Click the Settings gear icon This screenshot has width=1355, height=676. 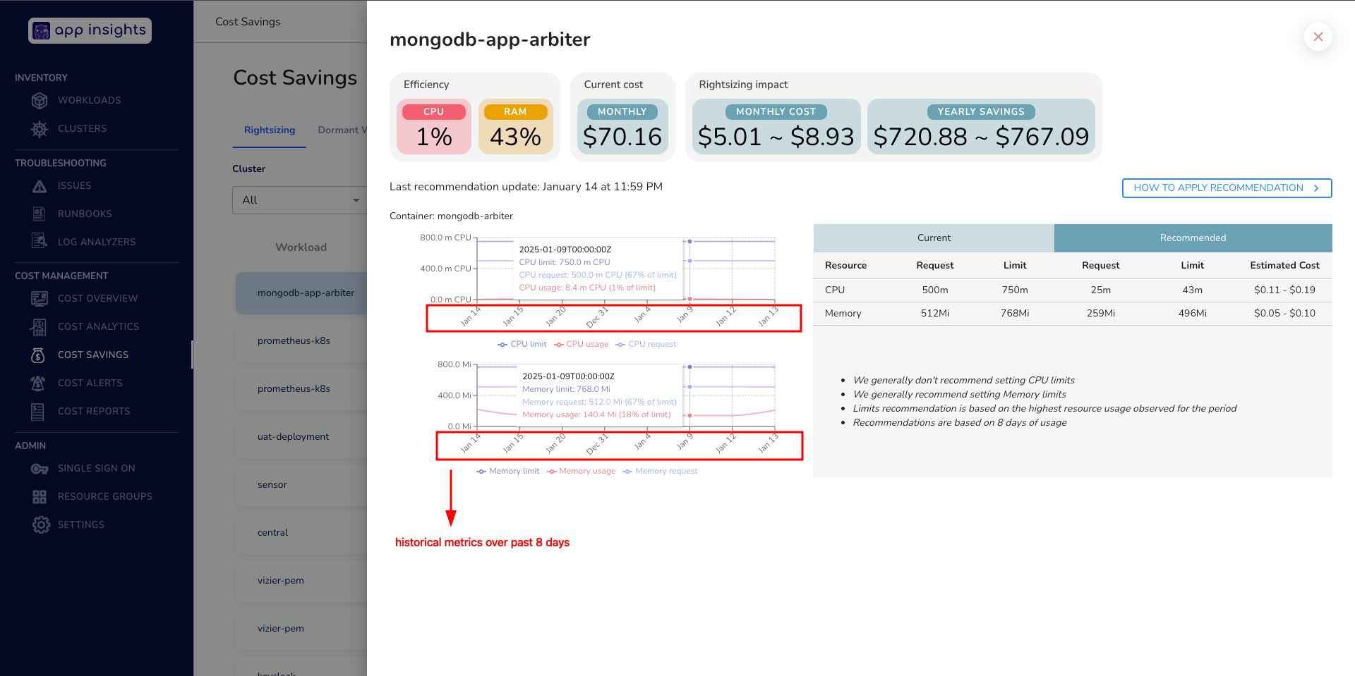41,524
